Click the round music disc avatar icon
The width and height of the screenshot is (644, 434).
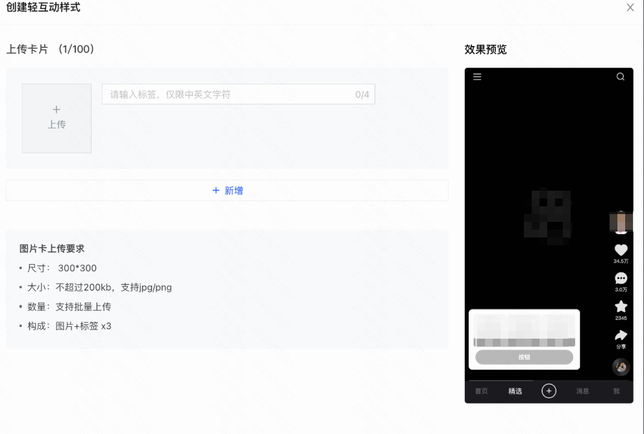click(621, 367)
